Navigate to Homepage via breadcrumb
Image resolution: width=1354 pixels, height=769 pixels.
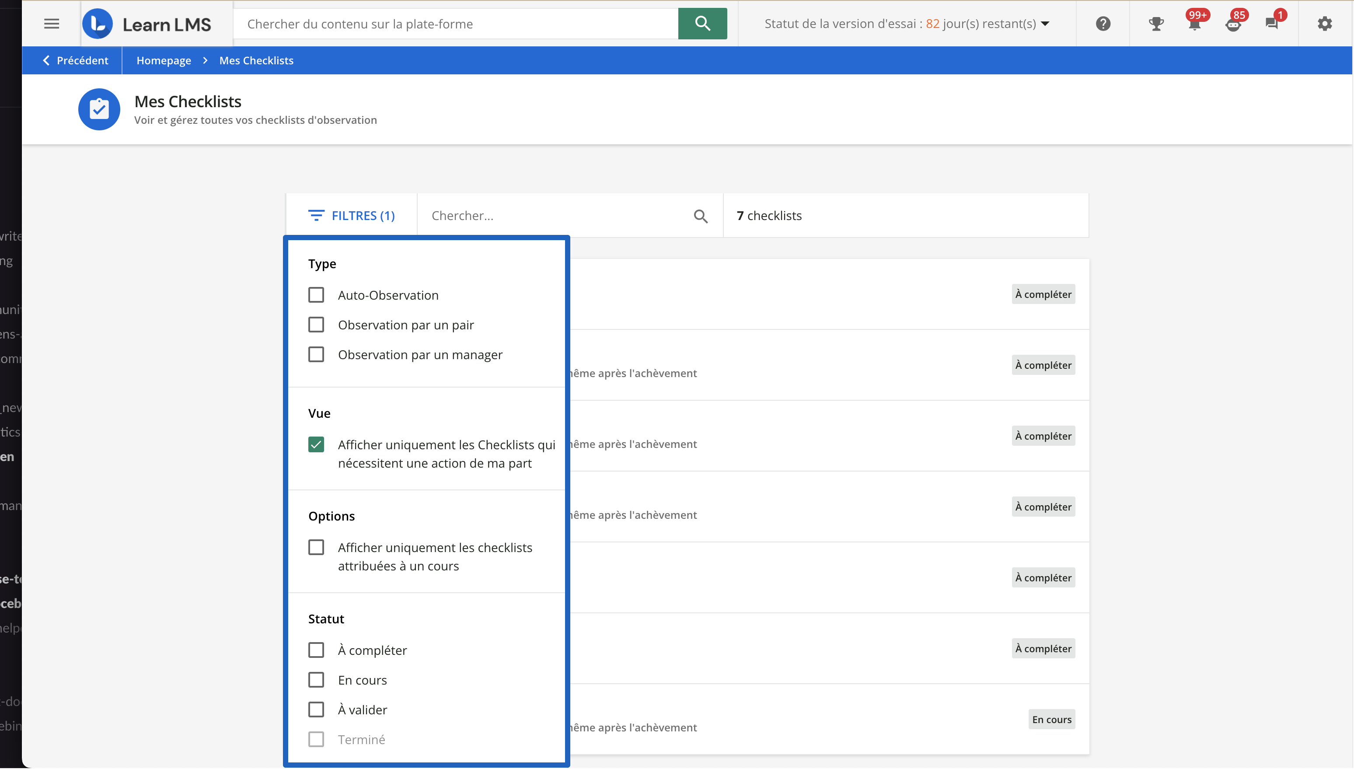click(164, 60)
